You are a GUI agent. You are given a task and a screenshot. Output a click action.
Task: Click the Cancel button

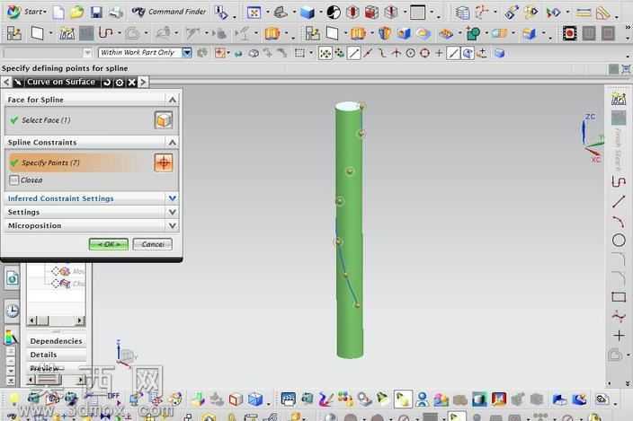click(153, 244)
